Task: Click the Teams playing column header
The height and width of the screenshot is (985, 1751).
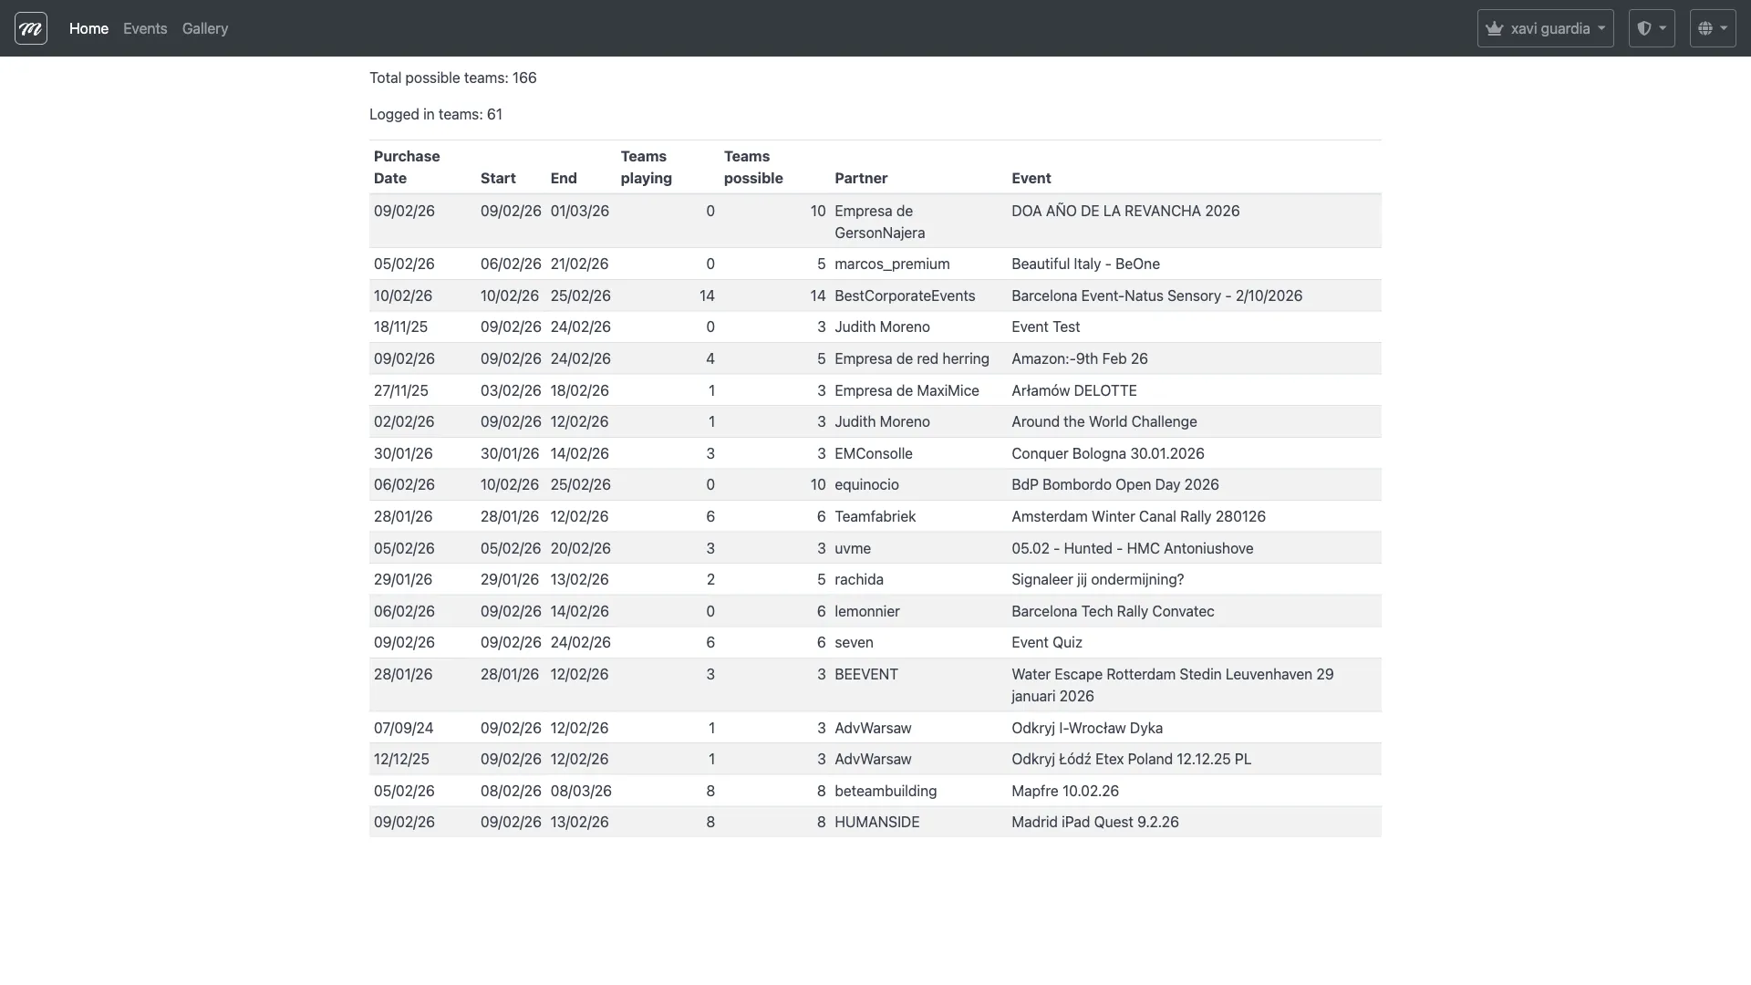Action: (646, 167)
